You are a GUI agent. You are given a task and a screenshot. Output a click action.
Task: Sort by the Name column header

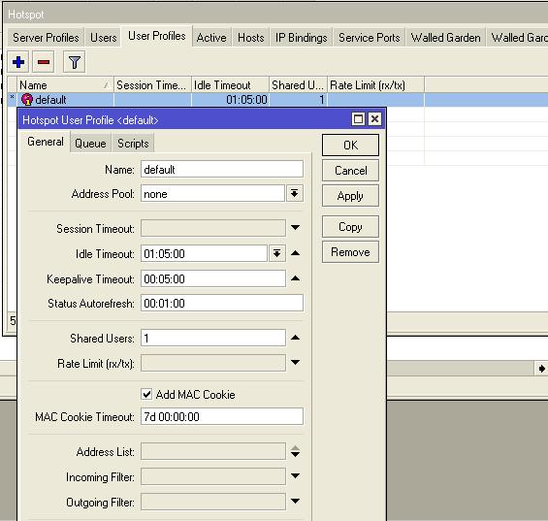(65, 85)
